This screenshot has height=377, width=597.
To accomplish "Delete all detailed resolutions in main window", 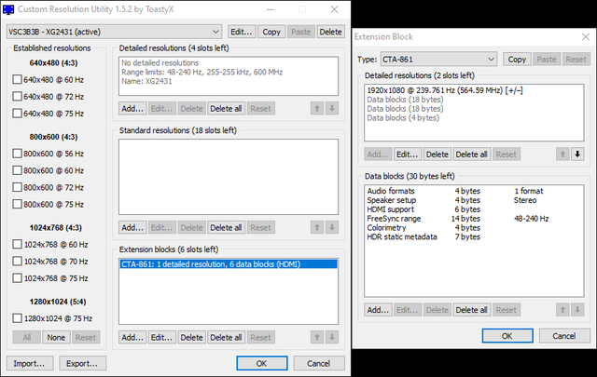I will [x=226, y=109].
